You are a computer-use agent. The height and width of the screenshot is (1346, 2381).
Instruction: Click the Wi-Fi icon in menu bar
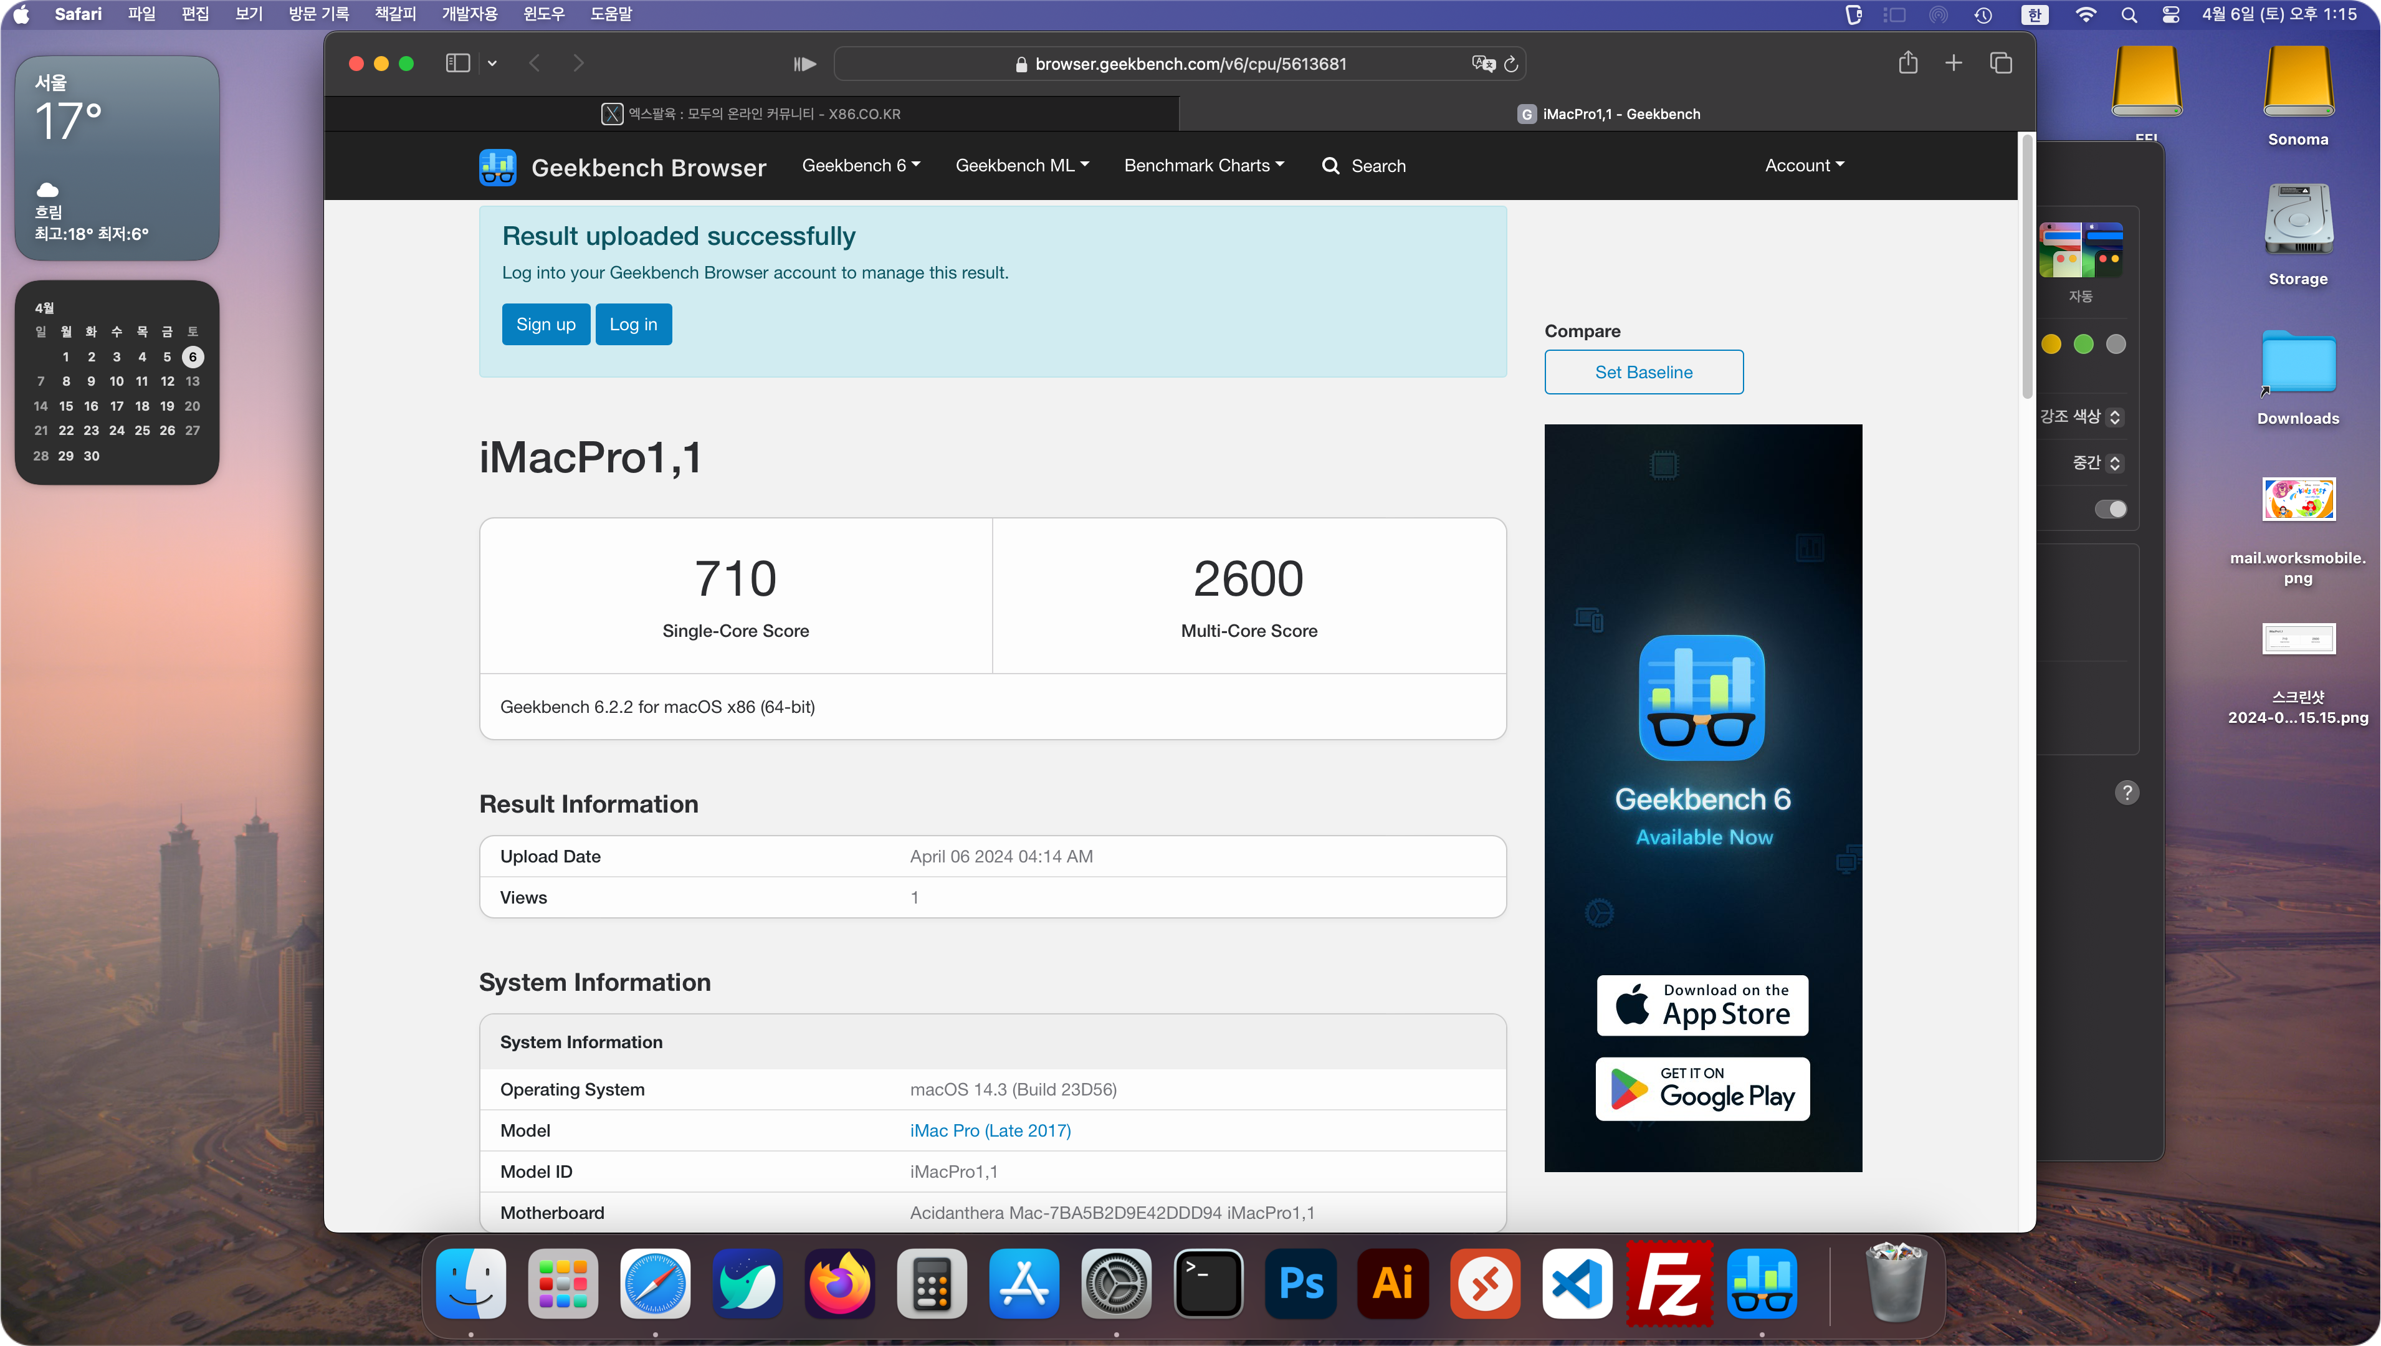pos(2085,14)
